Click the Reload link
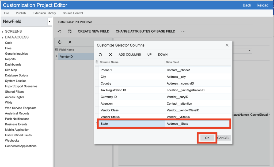This screenshot has height=167, width=274. (x=262, y=5)
